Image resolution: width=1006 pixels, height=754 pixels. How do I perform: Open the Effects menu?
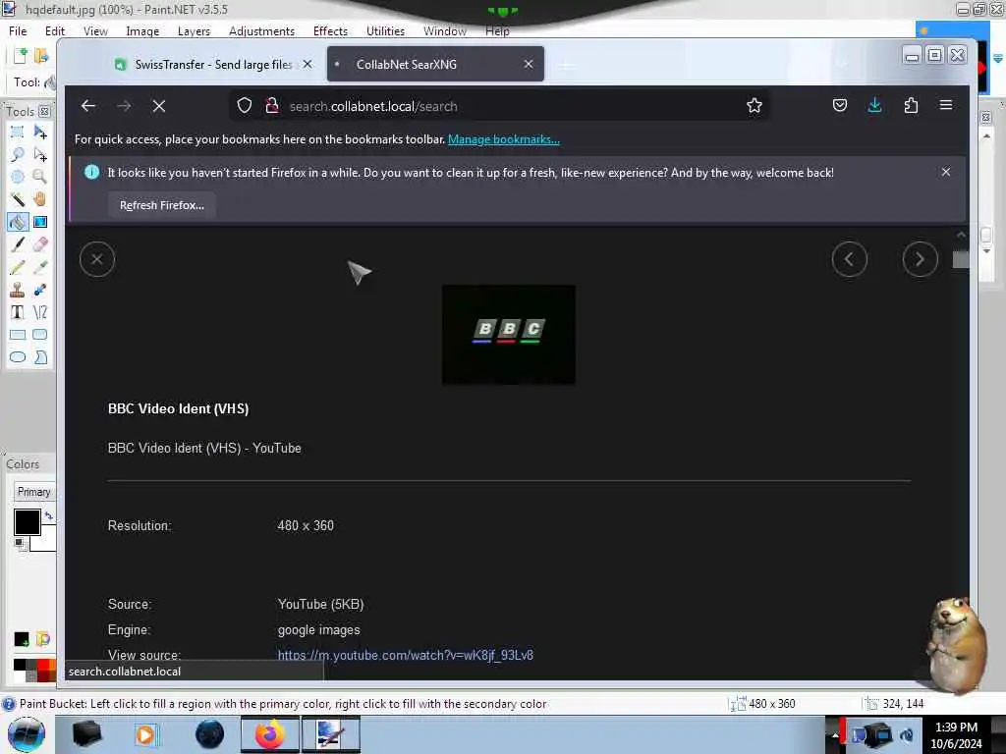pyautogui.click(x=330, y=30)
